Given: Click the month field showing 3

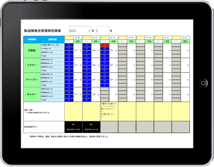Looking at the screenshot, I should [x=102, y=31].
